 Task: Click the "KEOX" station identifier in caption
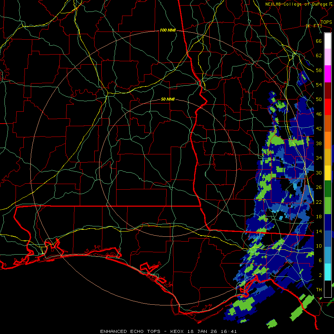178,331
